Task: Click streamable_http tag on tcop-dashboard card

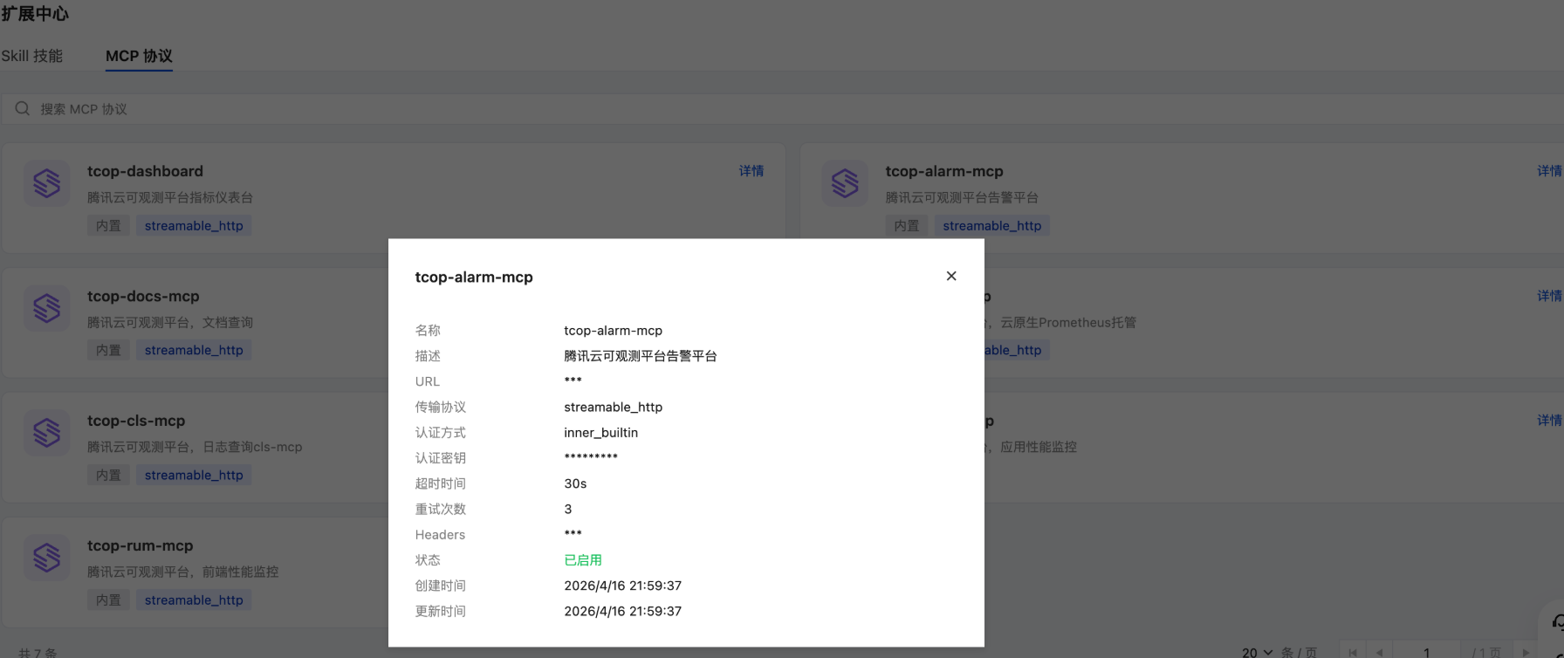Action: click(194, 225)
